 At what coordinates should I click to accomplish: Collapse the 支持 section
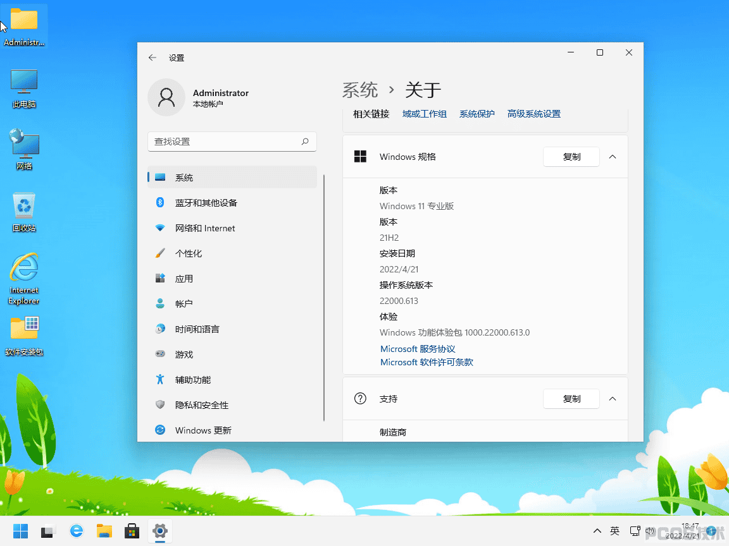click(613, 399)
